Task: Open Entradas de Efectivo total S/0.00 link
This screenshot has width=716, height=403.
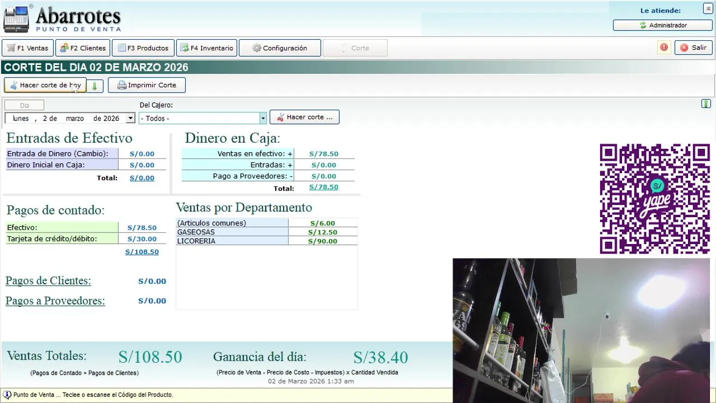Action: click(x=142, y=178)
